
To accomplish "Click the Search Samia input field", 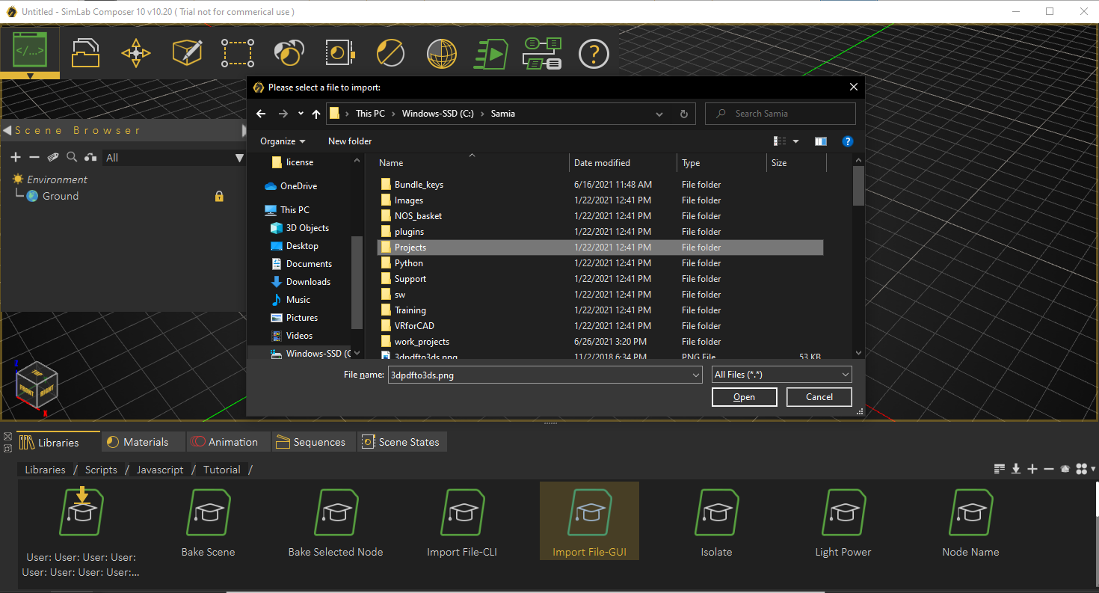I will pyautogui.click(x=781, y=114).
